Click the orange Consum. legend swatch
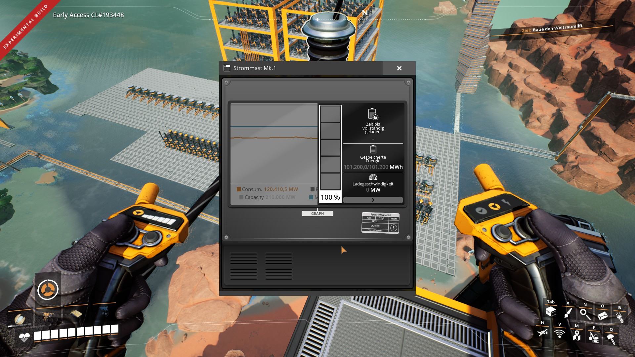This screenshot has height=357, width=635. coord(239,189)
